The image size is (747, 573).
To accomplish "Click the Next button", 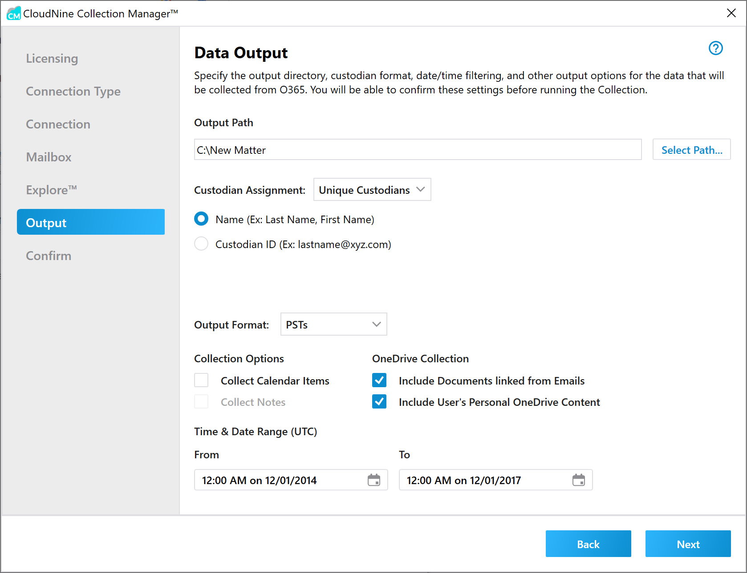I will (x=688, y=544).
